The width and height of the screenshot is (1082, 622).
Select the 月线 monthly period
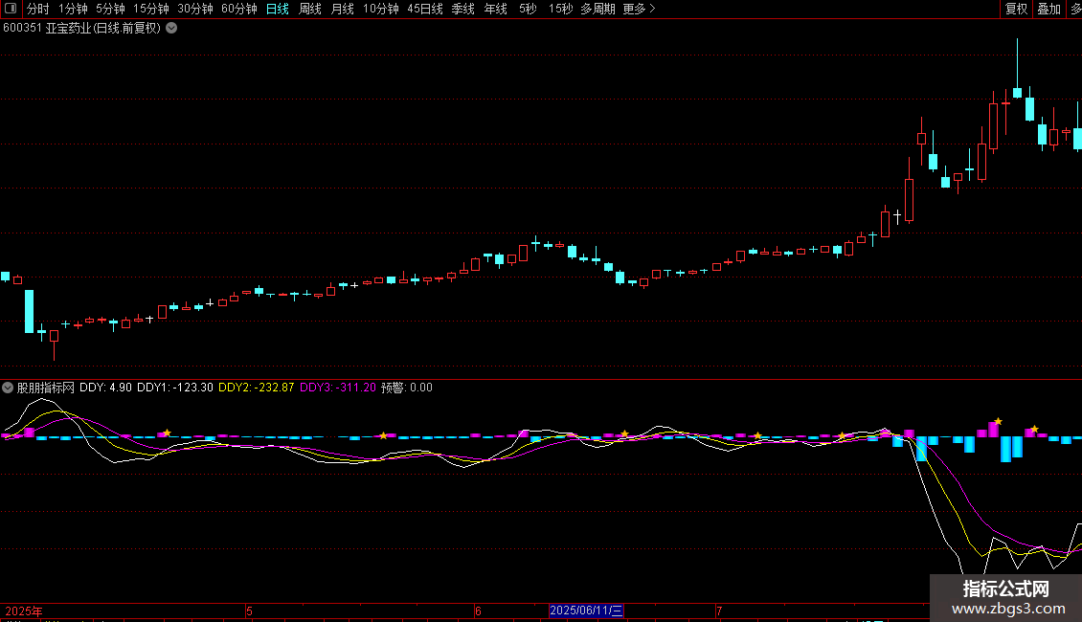[342, 9]
